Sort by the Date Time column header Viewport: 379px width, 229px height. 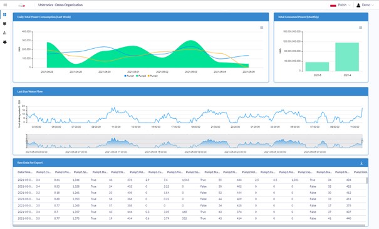25,172
